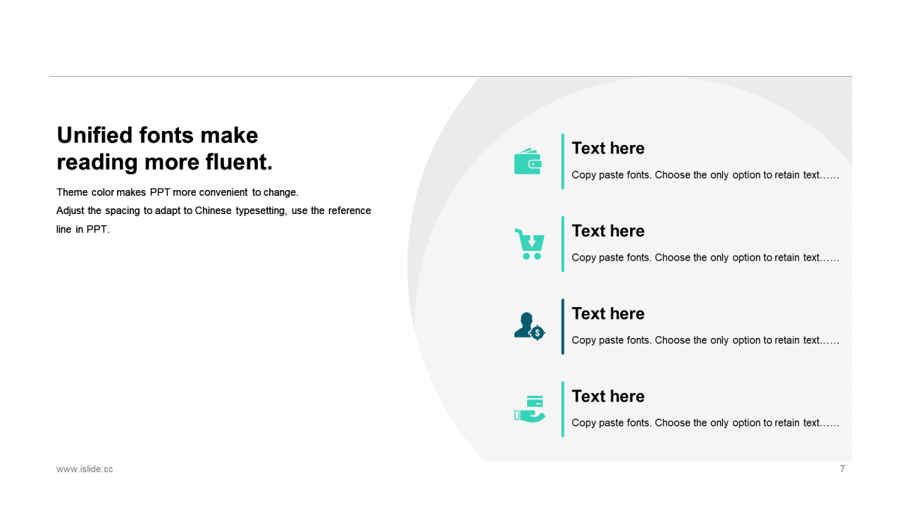Select the 'Text here' title beside the card icon
The height and width of the screenshot is (507, 902).
click(608, 396)
